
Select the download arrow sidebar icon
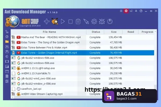[7, 52]
